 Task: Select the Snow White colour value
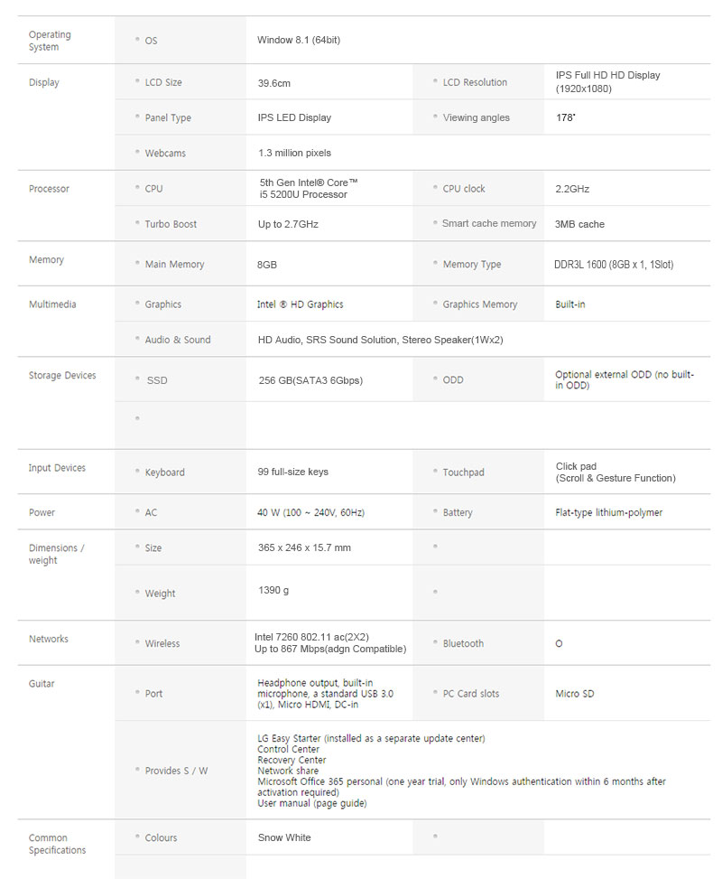[284, 837]
